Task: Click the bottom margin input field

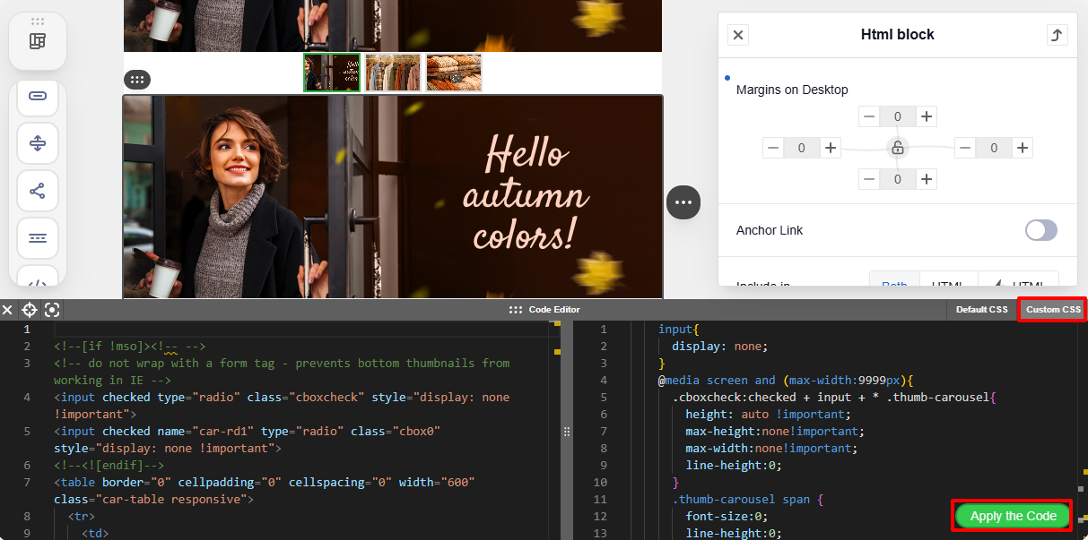Action: pyautogui.click(x=898, y=179)
